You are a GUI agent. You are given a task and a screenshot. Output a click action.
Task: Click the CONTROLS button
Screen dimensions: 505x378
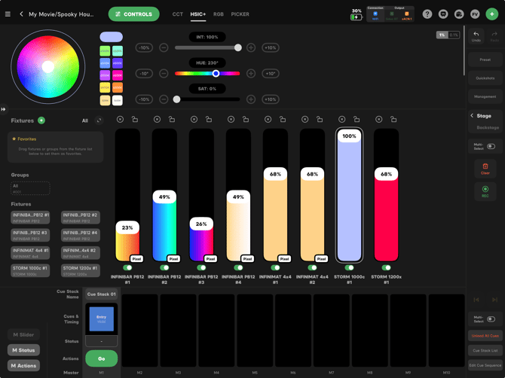click(134, 14)
